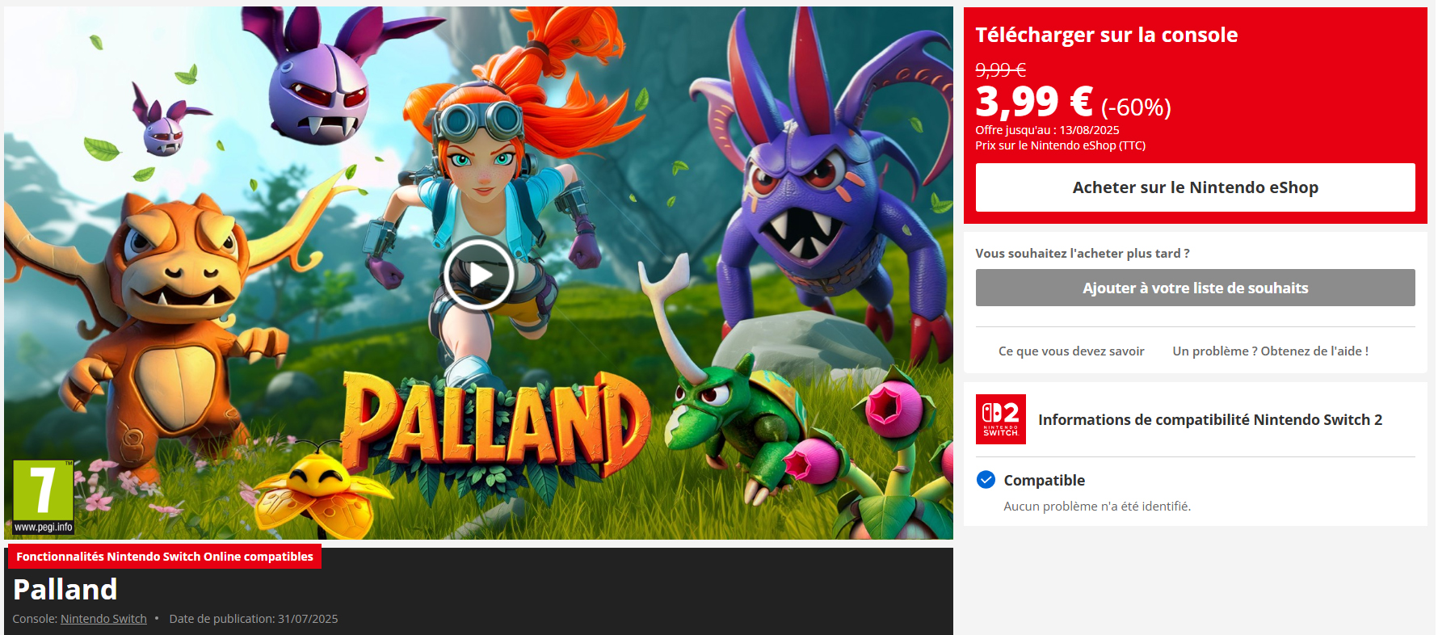The width and height of the screenshot is (1438, 635).
Task: Click the crossed-out 9,99 € original price
Action: click(x=1000, y=70)
